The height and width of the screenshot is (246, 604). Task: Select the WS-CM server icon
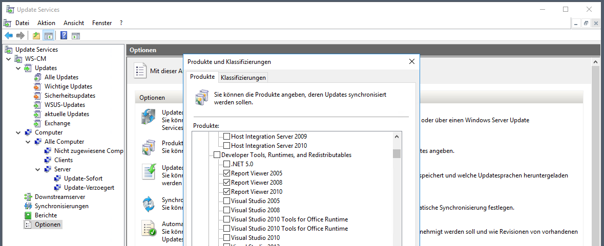18,59
